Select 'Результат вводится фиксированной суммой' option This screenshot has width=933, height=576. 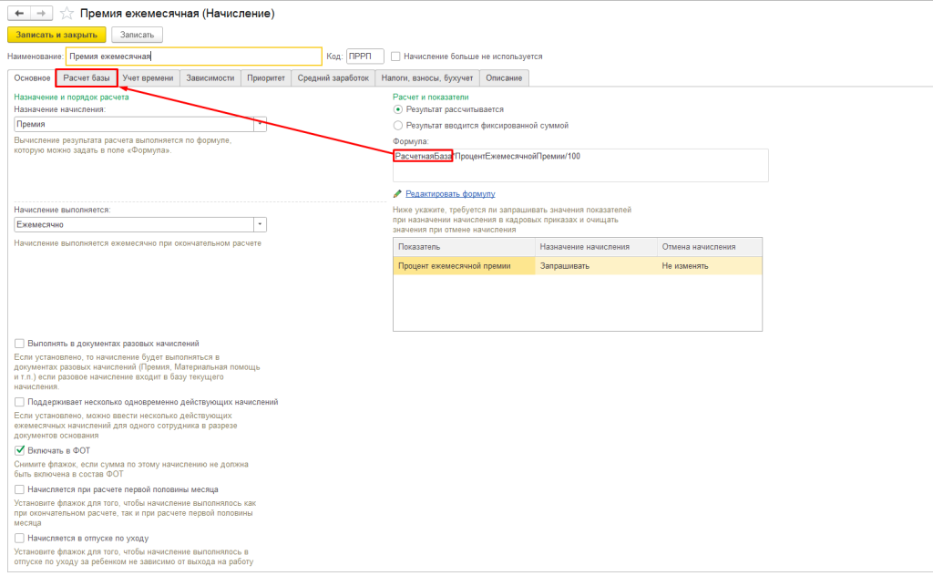tap(397, 125)
